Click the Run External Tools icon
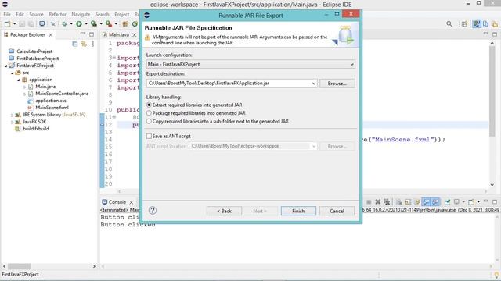The image size is (501, 281). pos(109,24)
